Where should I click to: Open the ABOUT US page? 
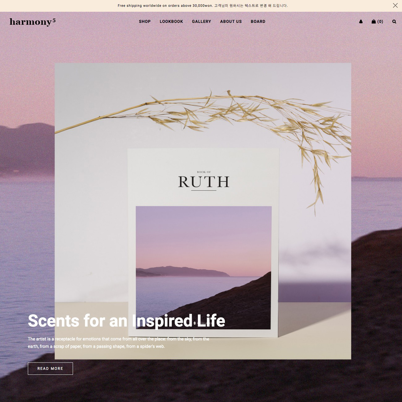tap(231, 22)
